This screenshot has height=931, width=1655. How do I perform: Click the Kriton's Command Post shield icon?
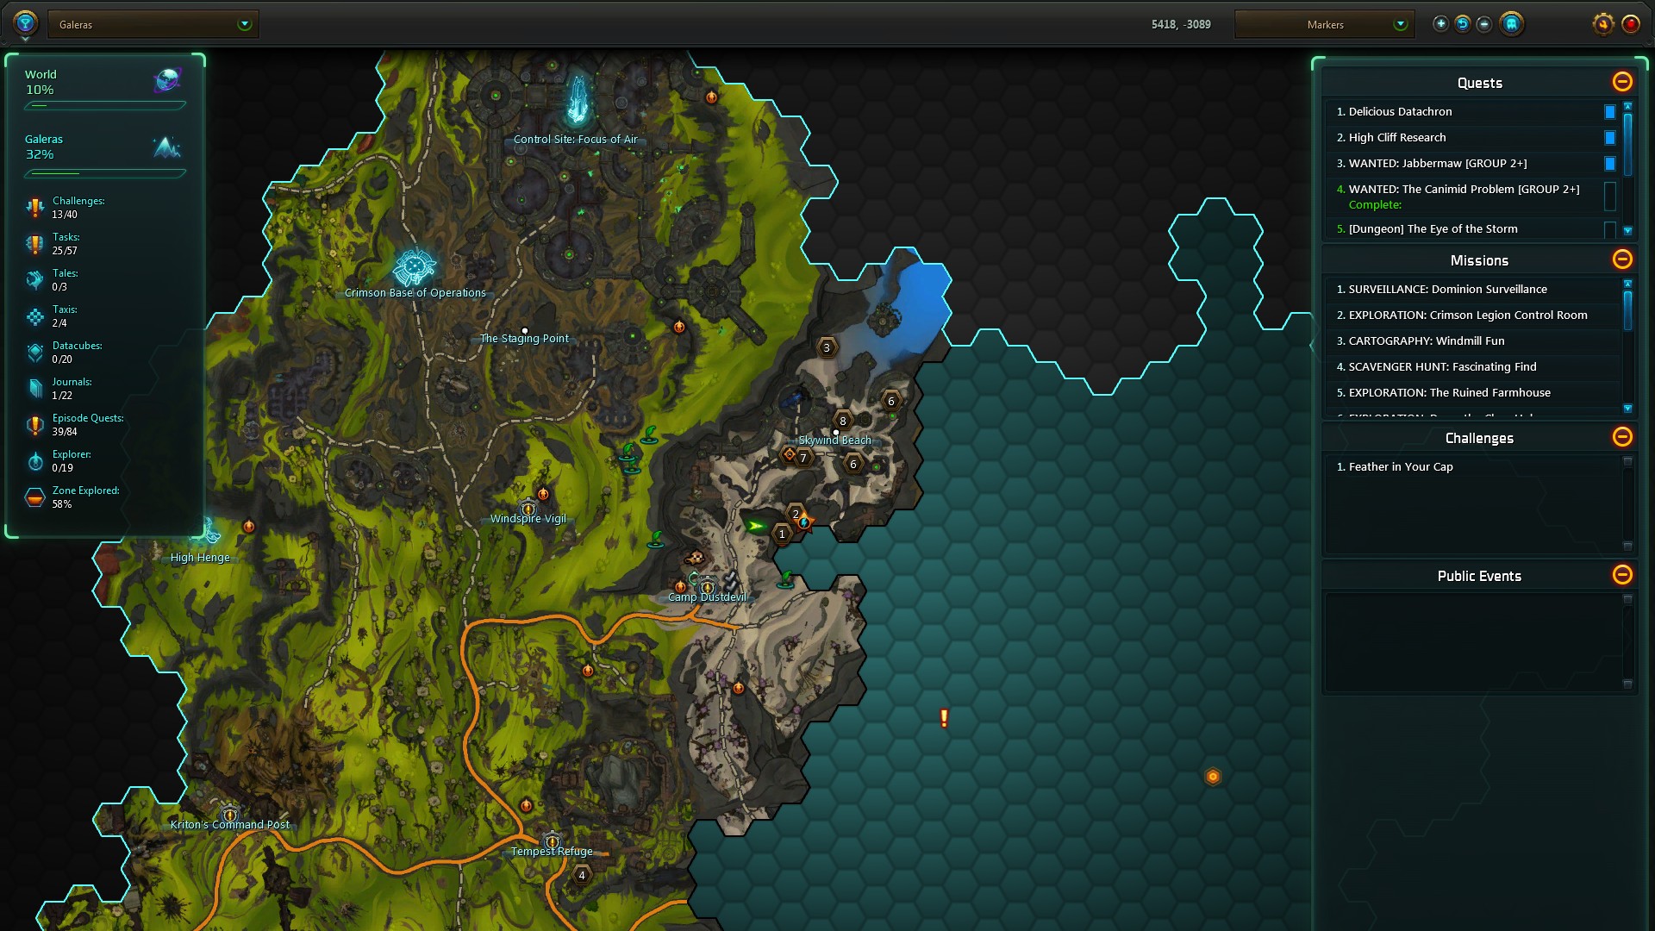tap(230, 815)
